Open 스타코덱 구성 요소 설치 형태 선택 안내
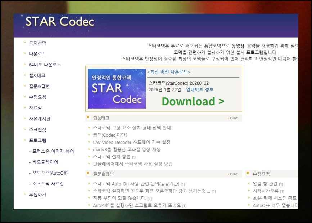Image resolution: width=312 pixels, height=223 pixels. click(132, 128)
